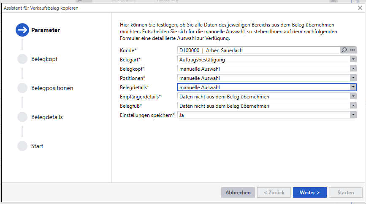
Task: Open the Belegart dropdown arrow
Action: coord(353,59)
